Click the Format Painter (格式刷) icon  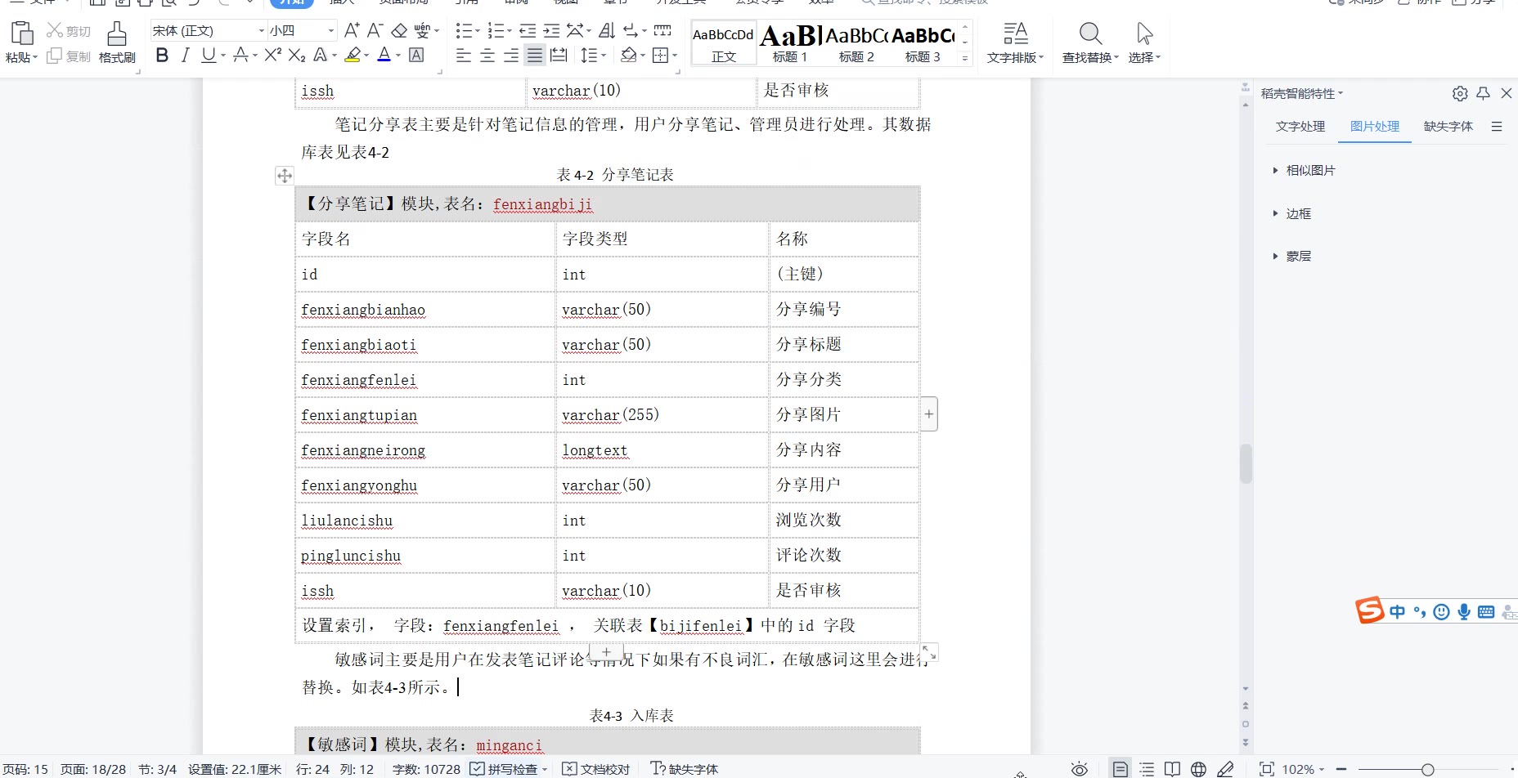pyautogui.click(x=117, y=42)
